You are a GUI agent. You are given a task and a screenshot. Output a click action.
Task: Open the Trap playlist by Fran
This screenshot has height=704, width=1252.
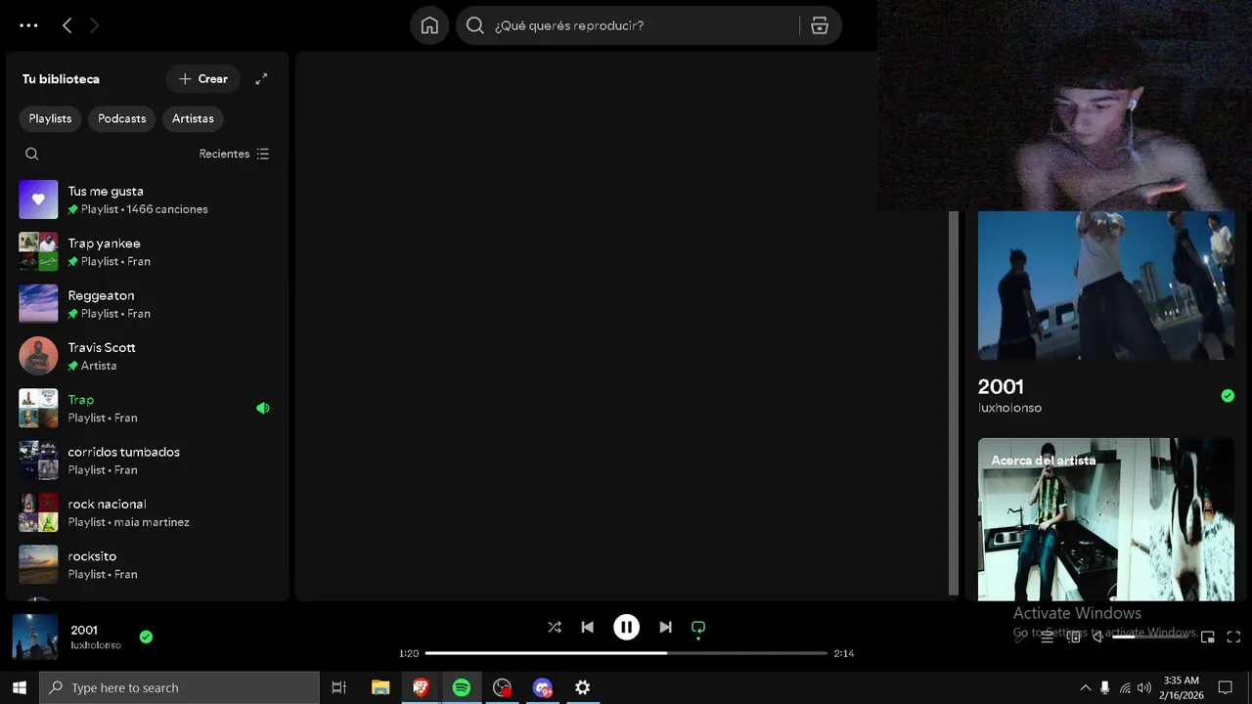(x=147, y=408)
